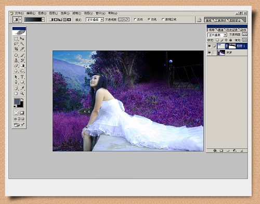Switch to Standard Screen mode
Viewport: 260px width, 204px height.
click(x=15, y=119)
